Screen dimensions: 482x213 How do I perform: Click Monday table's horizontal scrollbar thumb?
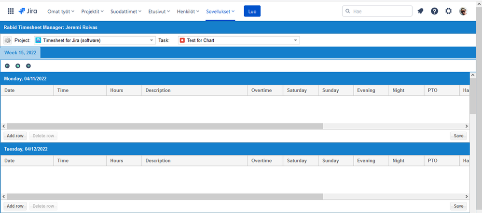coord(165,126)
